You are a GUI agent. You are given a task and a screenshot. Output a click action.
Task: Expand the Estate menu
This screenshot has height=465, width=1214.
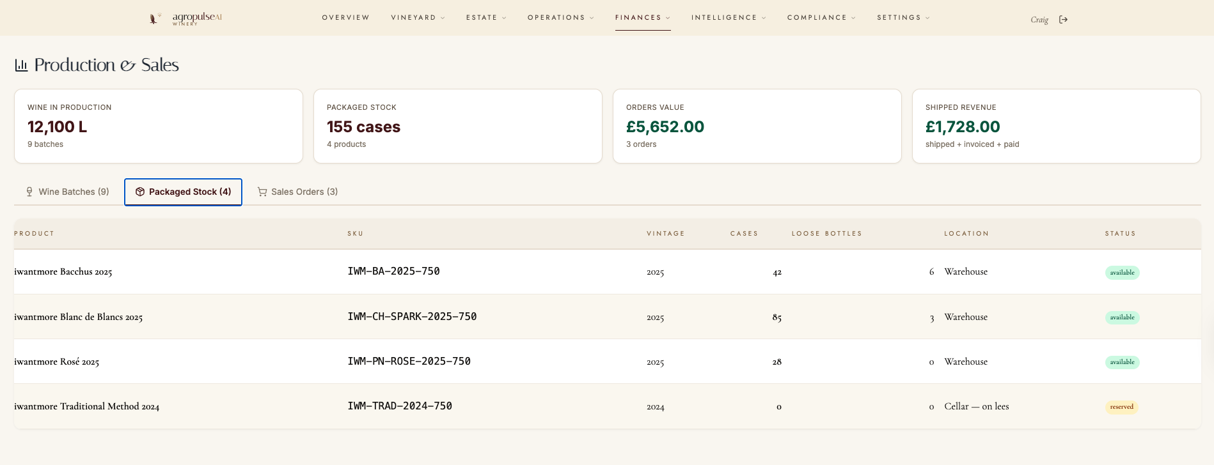(486, 18)
